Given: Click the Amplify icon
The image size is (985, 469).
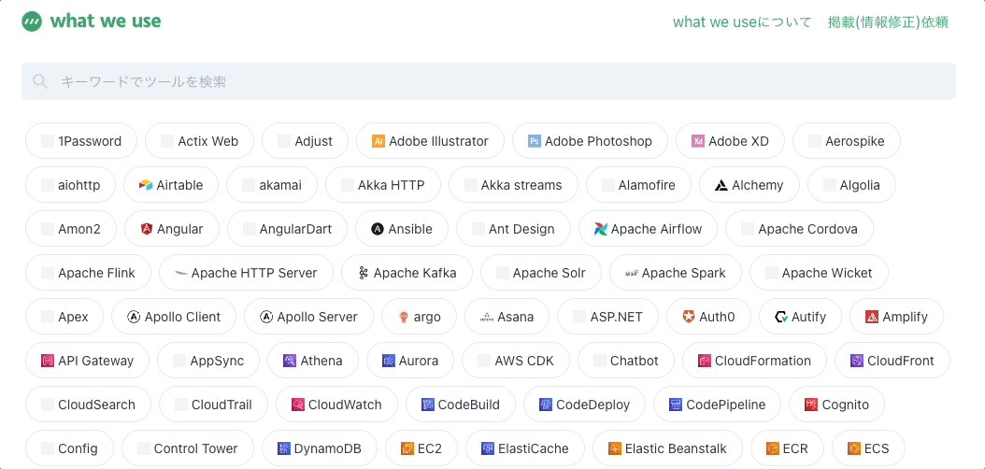Looking at the screenshot, I should pos(871,317).
